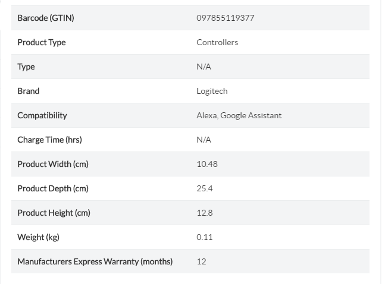Click the Barcode (GTIN) label
This screenshot has width=382, height=284.
(x=46, y=18)
